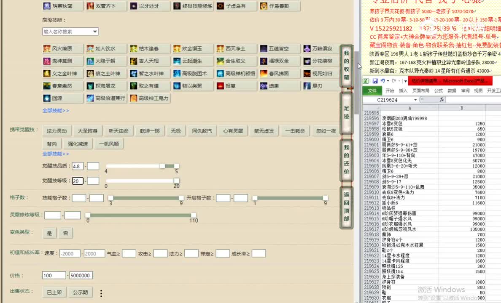Open the Excel 开始 tab
This screenshot has height=303, width=501.
point(390,90)
